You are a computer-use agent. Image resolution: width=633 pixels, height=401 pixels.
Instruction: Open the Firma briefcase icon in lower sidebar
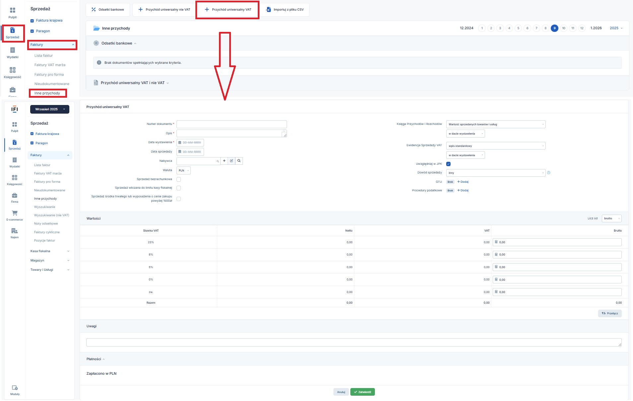click(15, 196)
